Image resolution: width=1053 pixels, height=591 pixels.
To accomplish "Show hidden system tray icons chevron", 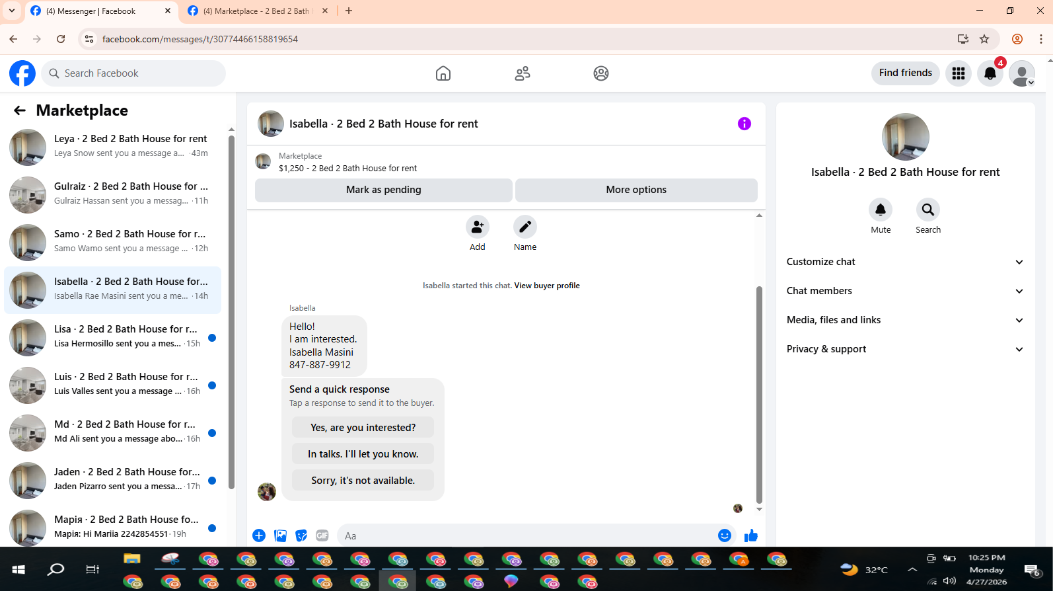I will [912, 570].
